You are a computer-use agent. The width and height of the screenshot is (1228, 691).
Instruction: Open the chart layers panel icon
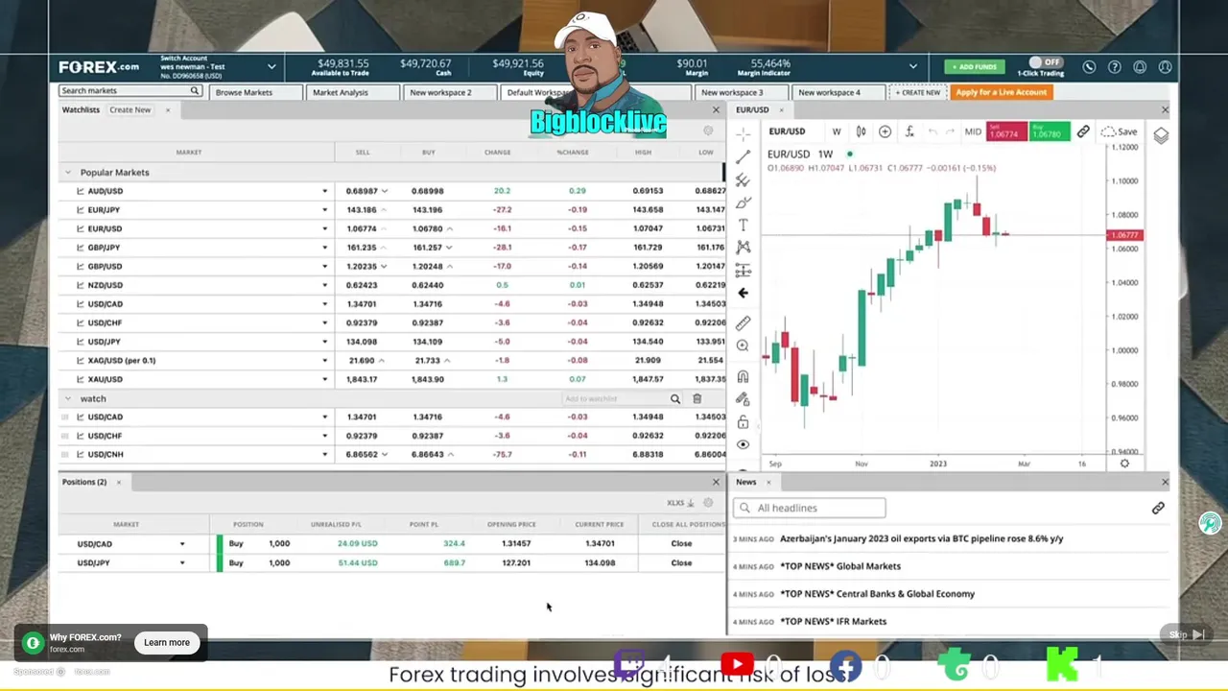[x=1161, y=135]
